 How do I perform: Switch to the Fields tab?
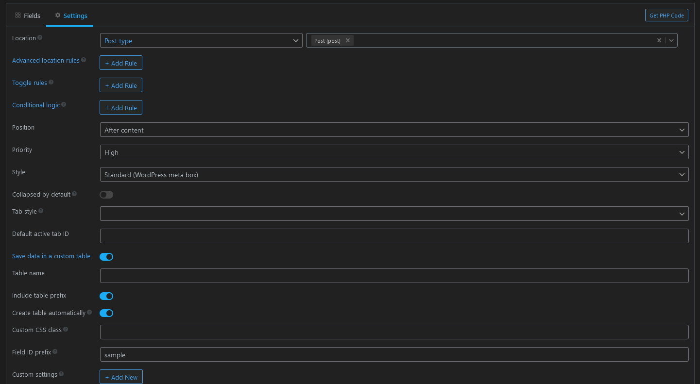28,16
